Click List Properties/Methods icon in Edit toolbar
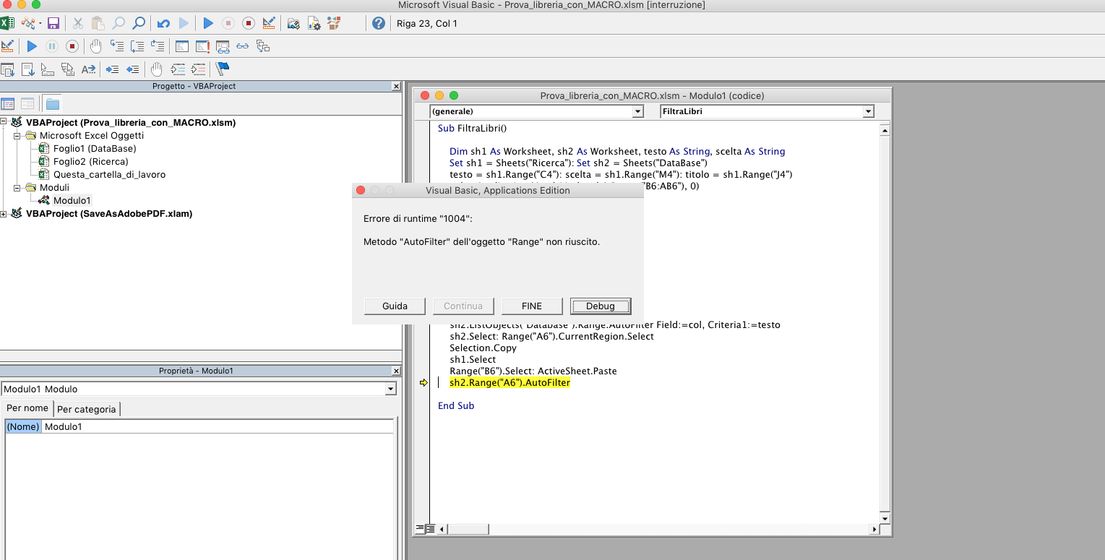1105x560 pixels. (7, 69)
